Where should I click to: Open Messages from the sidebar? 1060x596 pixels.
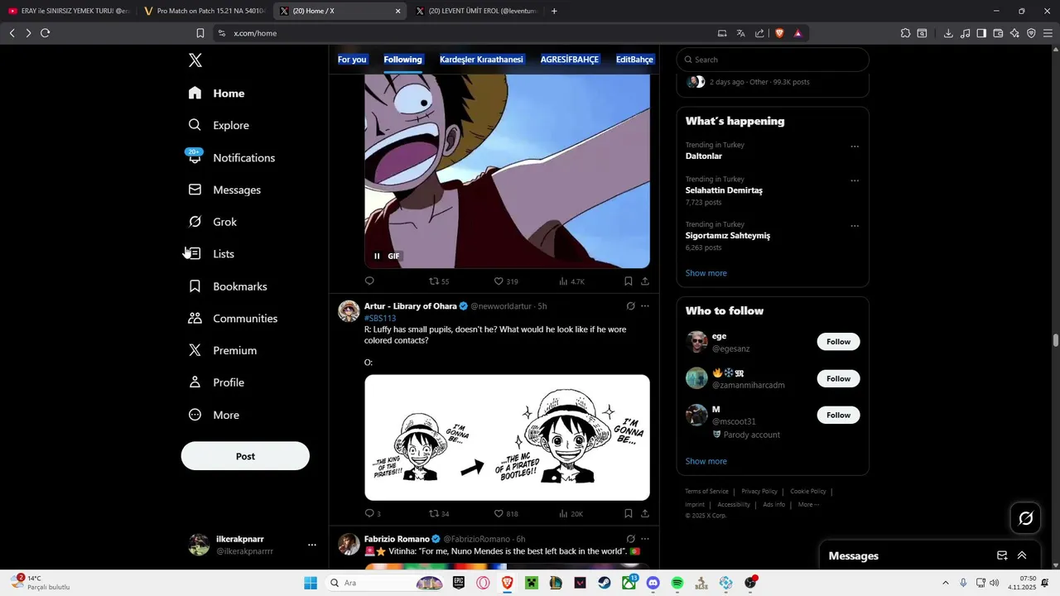225,190
